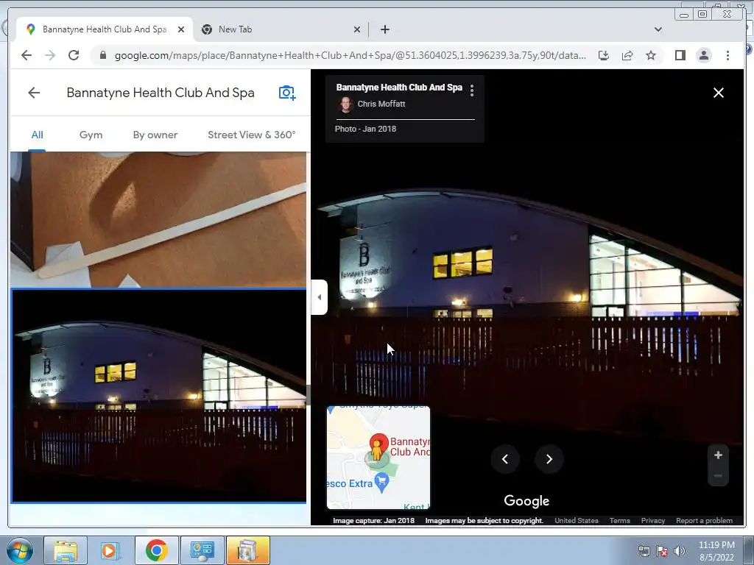This screenshot has height=565, width=754.
Task: Collapse the side panel arrow
Action: coord(320,297)
